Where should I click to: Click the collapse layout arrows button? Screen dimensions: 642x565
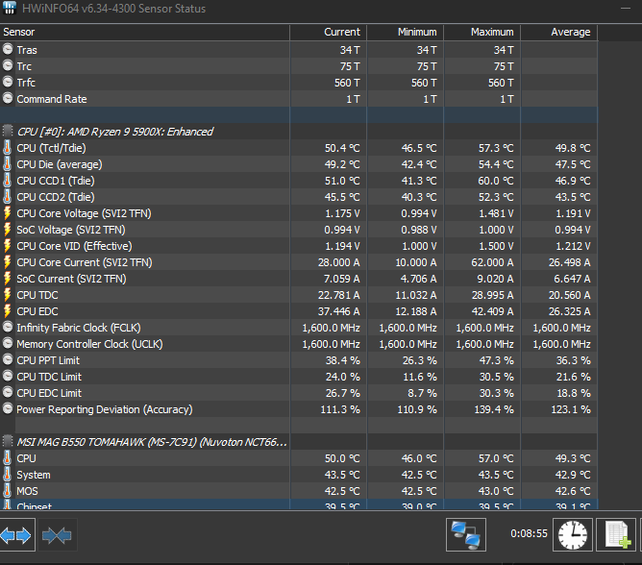tap(57, 535)
